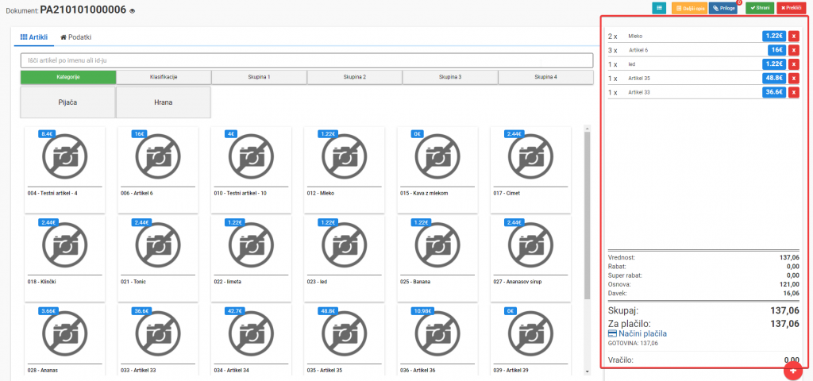
Task: Add article 022 - limeta
Action: click(251, 259)
